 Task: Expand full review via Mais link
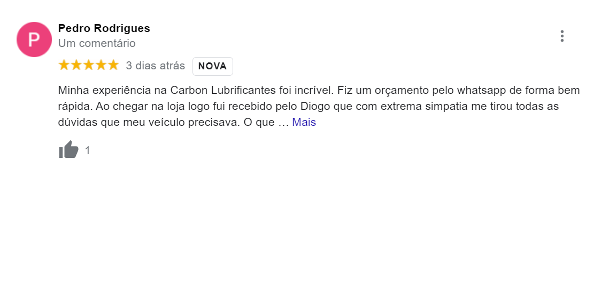[304, 122]
